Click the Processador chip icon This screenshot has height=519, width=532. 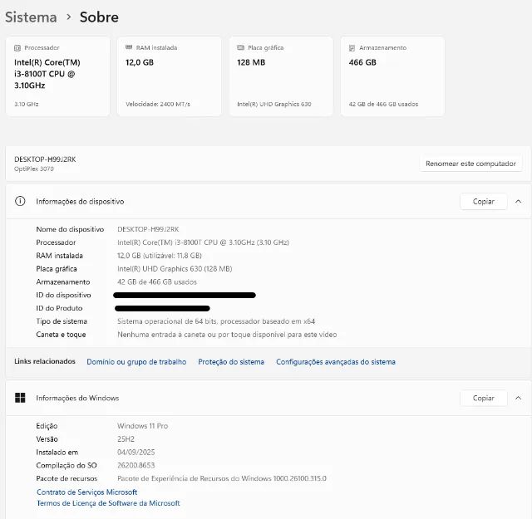[17, 48]
